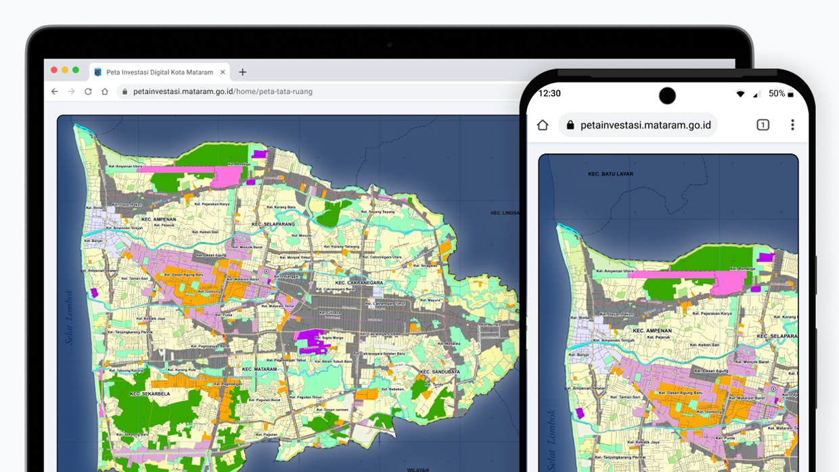Image resolution: width=839 pixels, height=472 pixels.
Task: Tap the home icon in phone browser
Action: click(x=543, y=124)
